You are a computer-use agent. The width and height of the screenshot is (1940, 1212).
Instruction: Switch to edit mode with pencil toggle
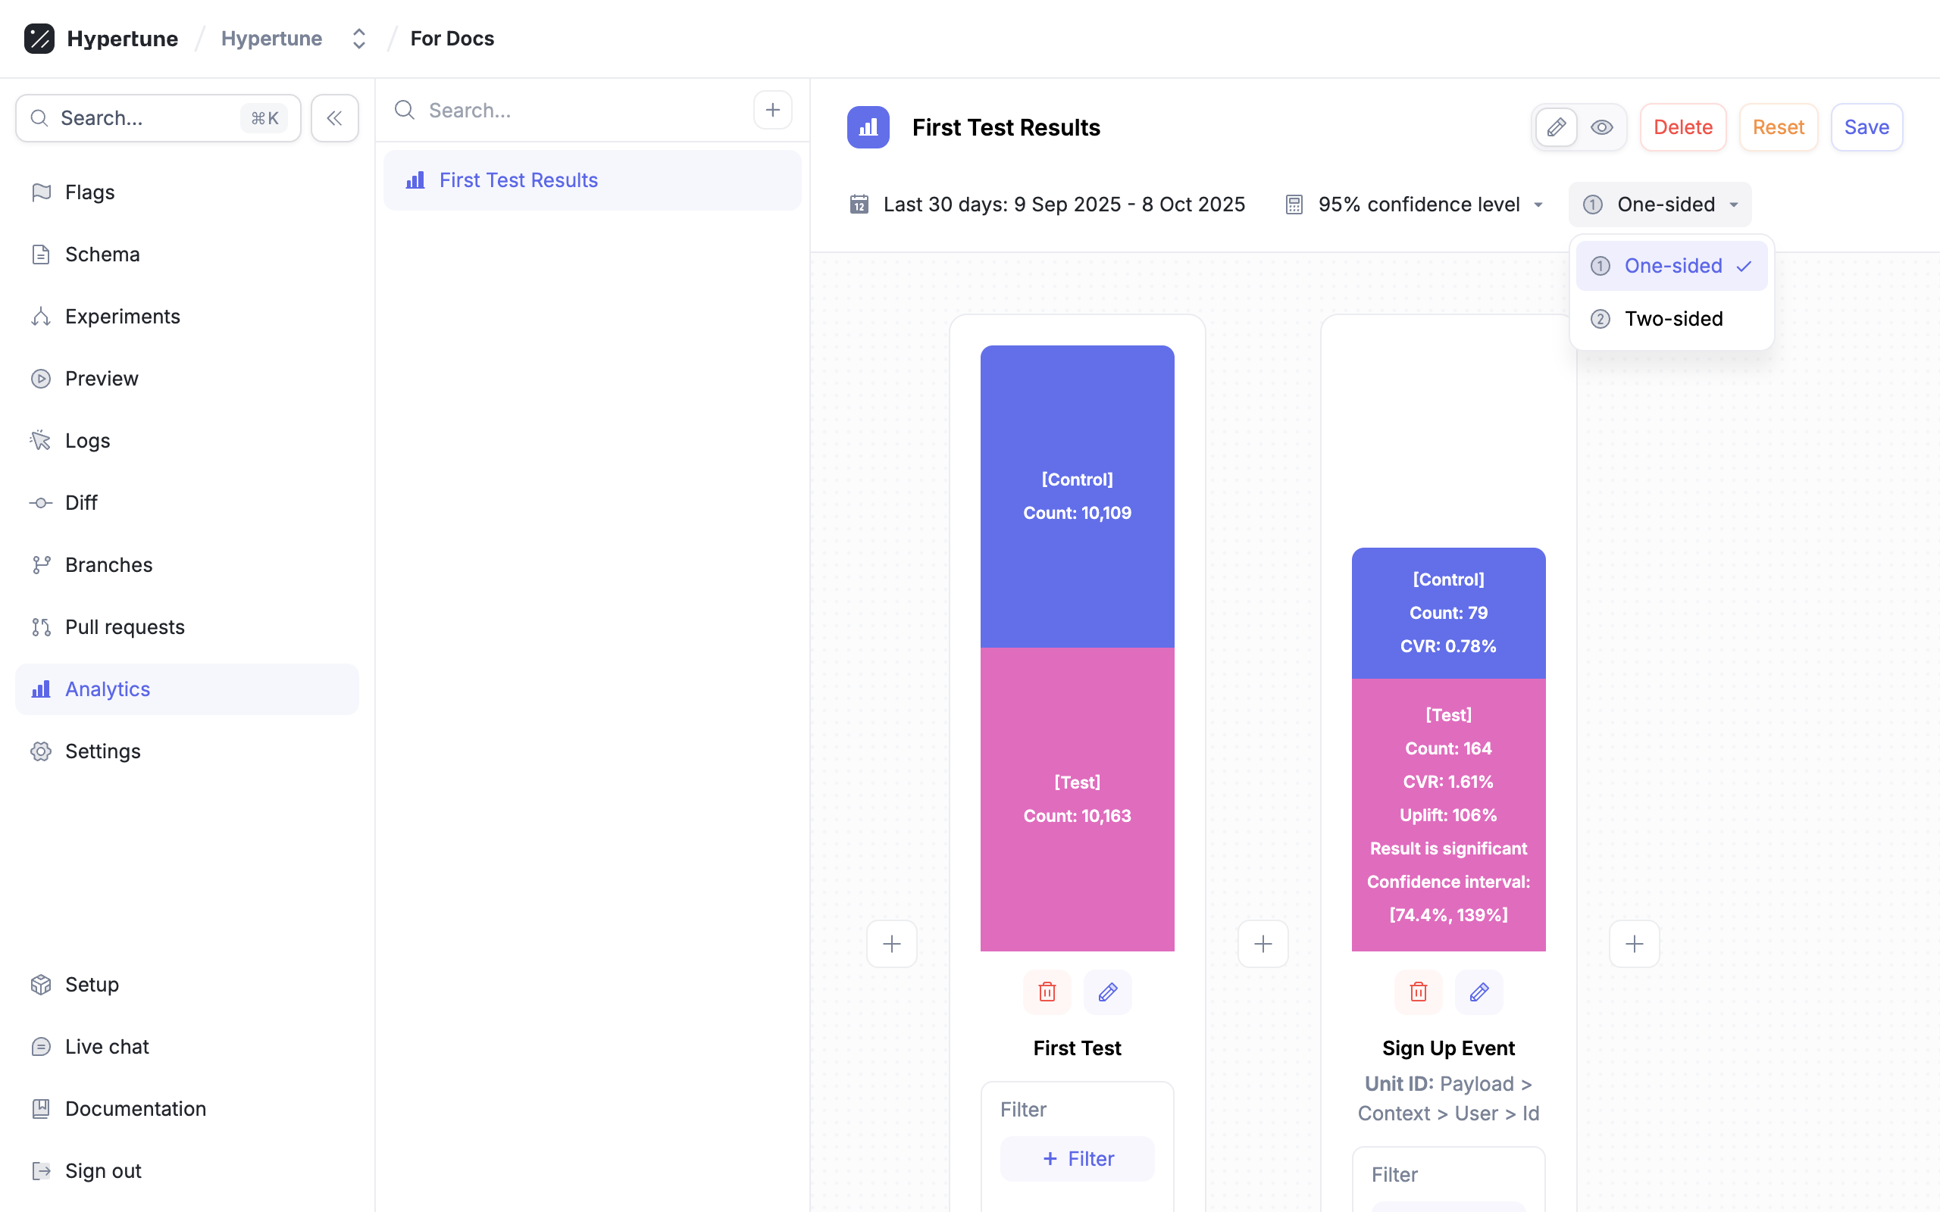1556,127
